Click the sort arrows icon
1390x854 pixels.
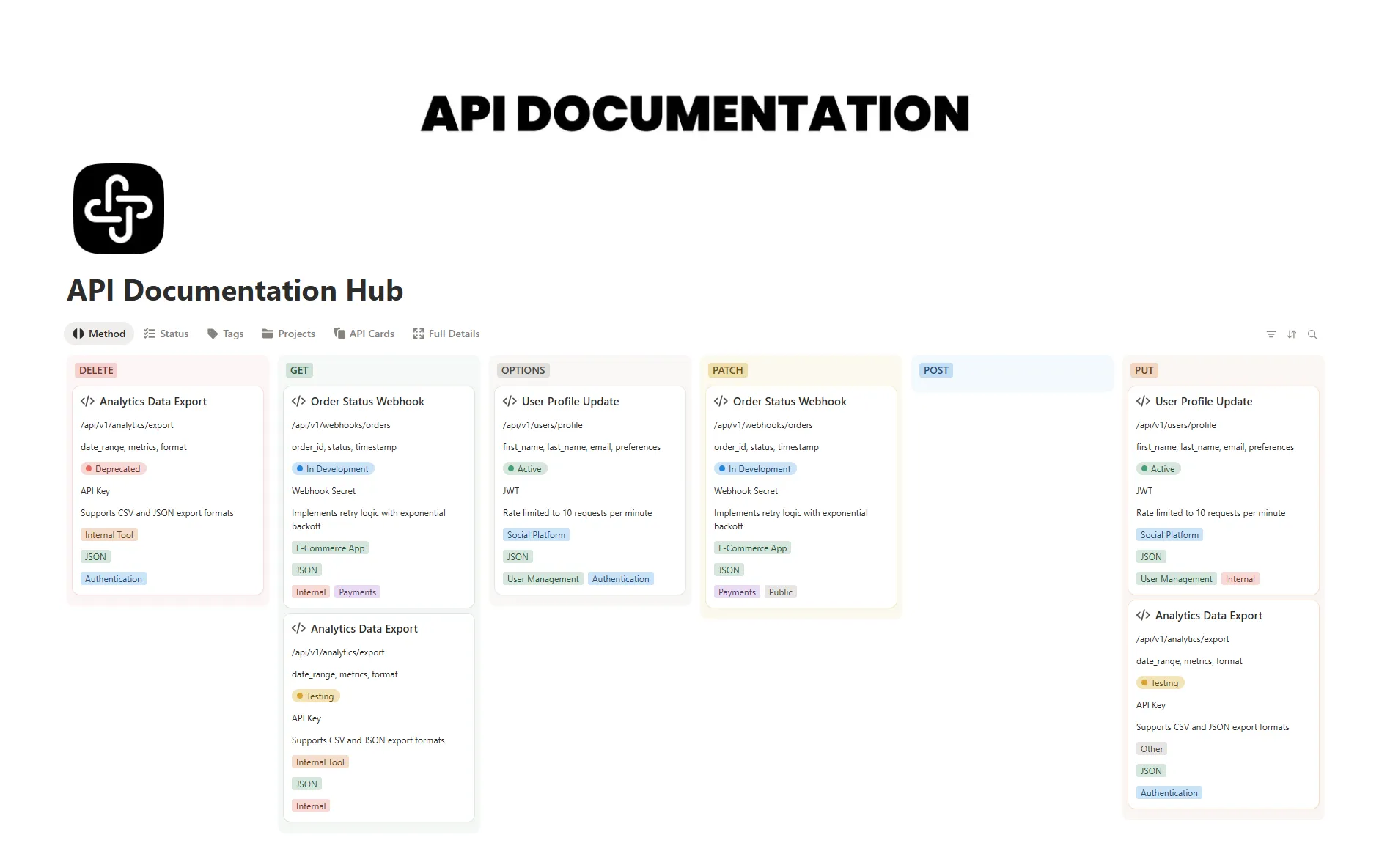coord(1292,334)
